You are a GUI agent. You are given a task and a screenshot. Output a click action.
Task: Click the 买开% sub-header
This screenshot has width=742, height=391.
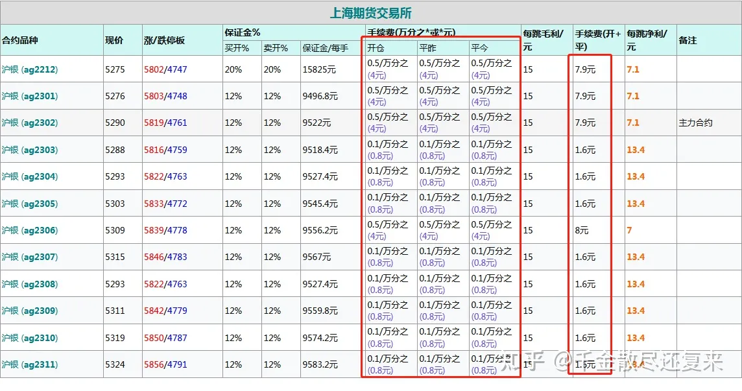point(237,48)
